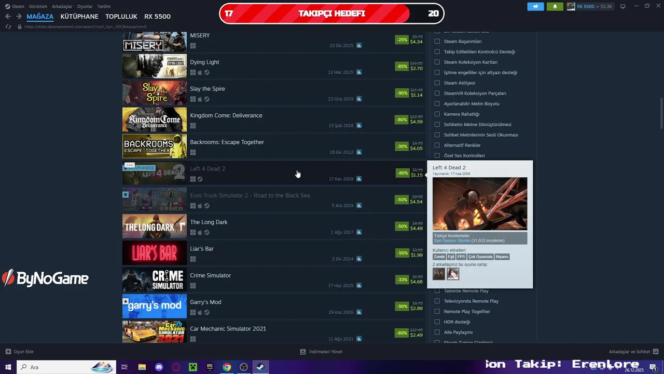
Task: Switch to Big Picture mode via monitor icon
Action: click(x=623, y=6)
